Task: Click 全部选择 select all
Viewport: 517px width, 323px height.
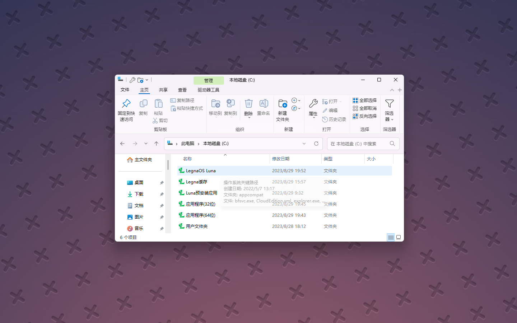Action: (x=364, y=100)
